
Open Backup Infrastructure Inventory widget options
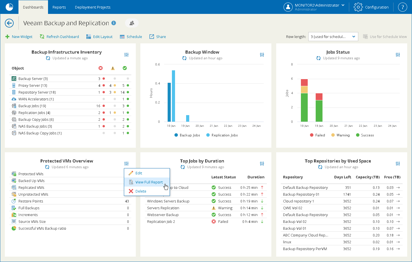(126, 55)
